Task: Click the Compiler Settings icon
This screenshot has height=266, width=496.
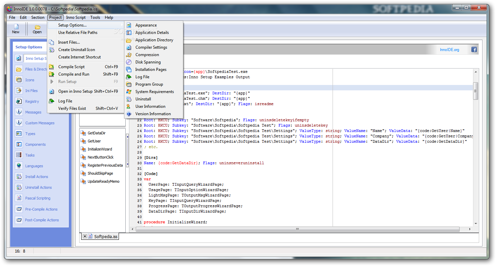Action: 129,47
